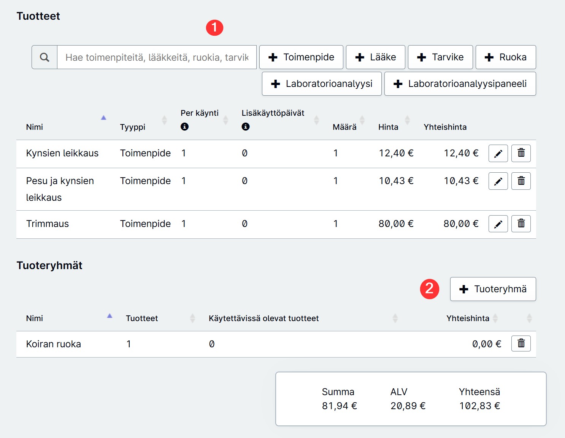Add a new Lääke product
This screenshot has width=565, height=438.
(375, 57)
